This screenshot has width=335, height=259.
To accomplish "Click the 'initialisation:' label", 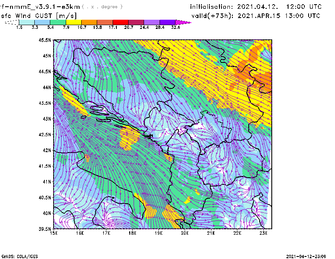I will click(211, 7).
